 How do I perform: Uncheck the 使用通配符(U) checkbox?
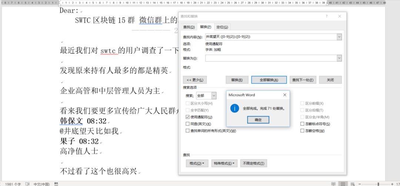[188, 117]
